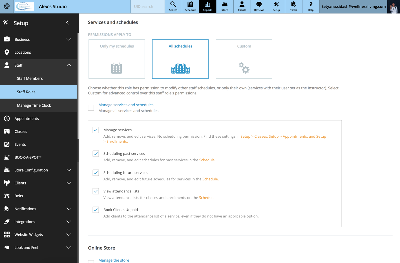The width and height of the screenshot is (400, 263).
Task: Click the Manage services and schedules link
Action: [126, 105]
